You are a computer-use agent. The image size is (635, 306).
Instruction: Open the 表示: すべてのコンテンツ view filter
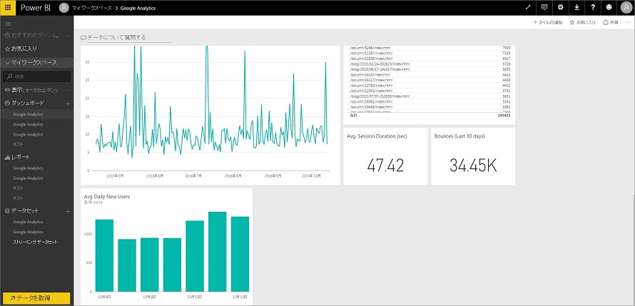[31, 90]
